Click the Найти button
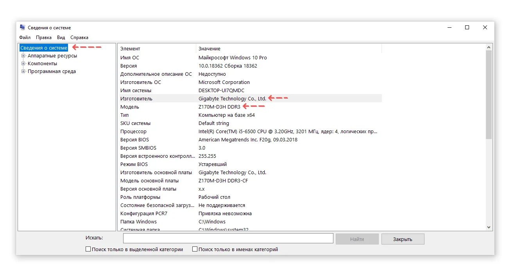This screenshot has height=273, width=514. [x=357, y=239]
